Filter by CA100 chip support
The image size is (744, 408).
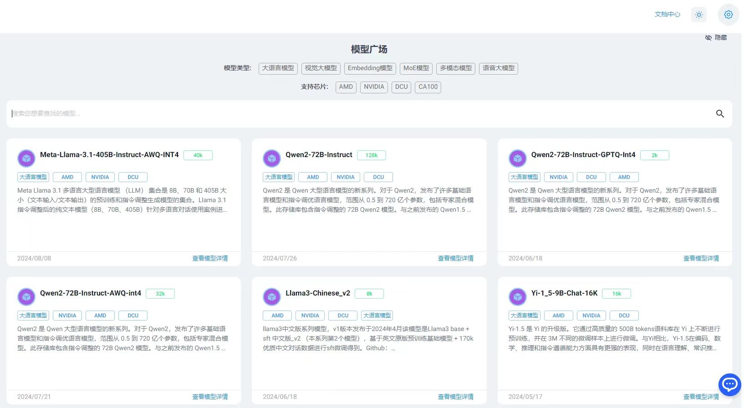pyautogui.click(x=428, y=87)
